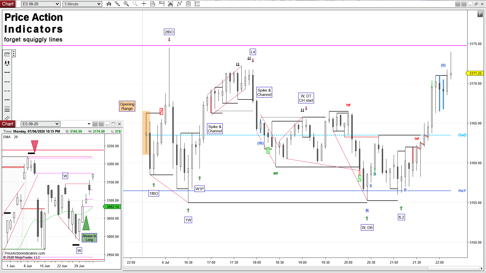This screenshot has height=273, width=486.
Task: Click the small window Chart tab label
Action: (x=8, y=124)
